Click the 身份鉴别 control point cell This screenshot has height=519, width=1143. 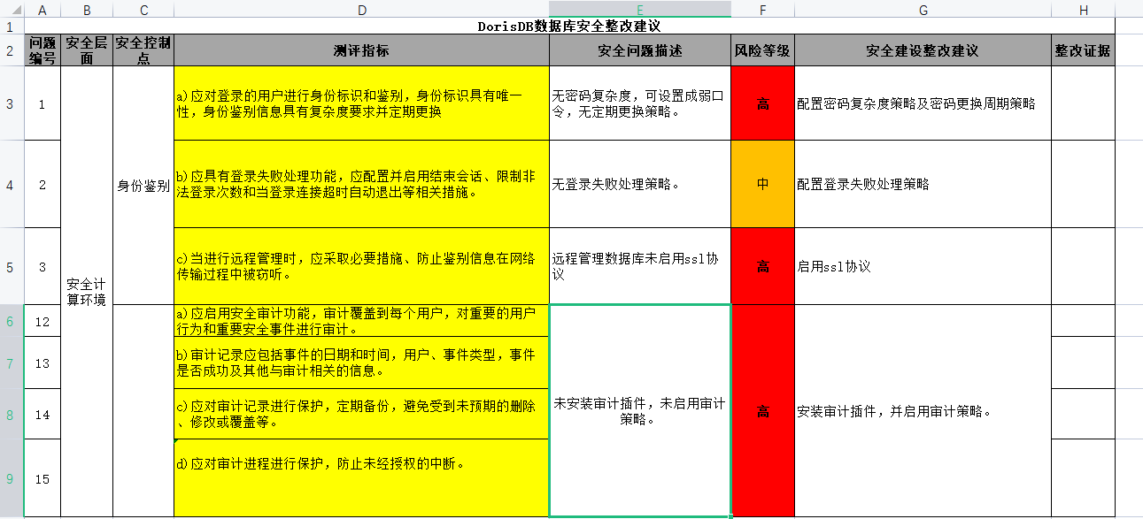tap(143, 186)
